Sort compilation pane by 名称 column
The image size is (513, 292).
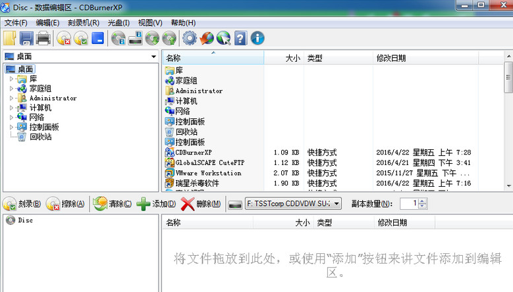pos(207,223)
